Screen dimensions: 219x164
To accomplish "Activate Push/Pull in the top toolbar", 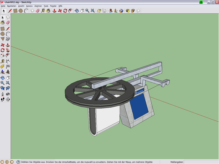I will click(x=54, y=11).
